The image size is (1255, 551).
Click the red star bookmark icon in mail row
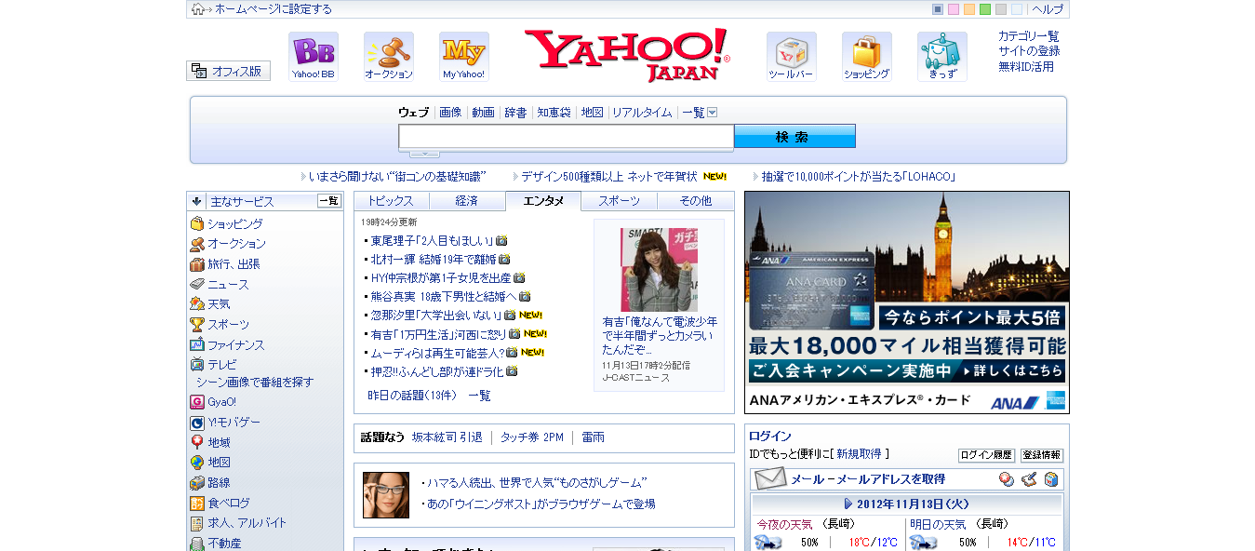coord(1007,479)
